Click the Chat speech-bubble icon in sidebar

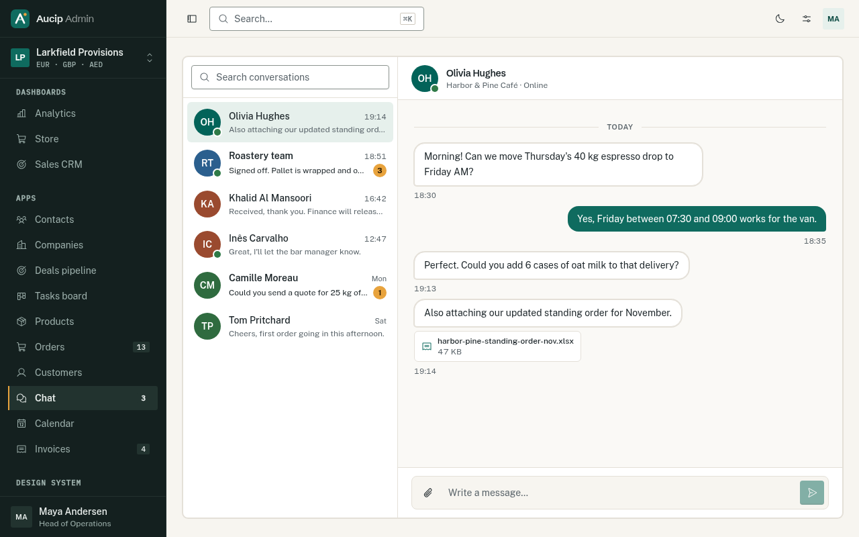[21, 398]
